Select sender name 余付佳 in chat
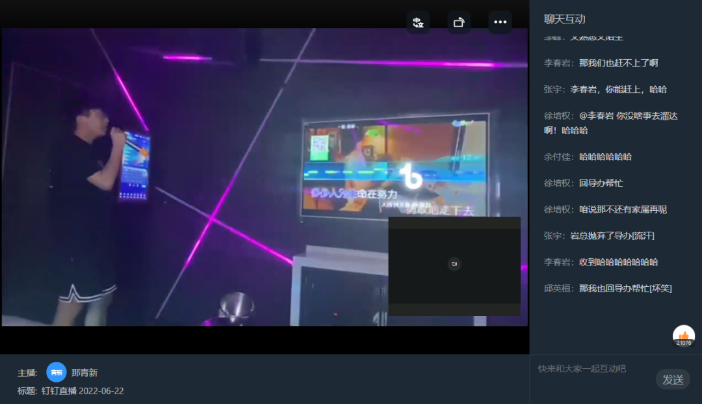Image resolution: width=702 pixels, height=404 pixels. (558, 157)
